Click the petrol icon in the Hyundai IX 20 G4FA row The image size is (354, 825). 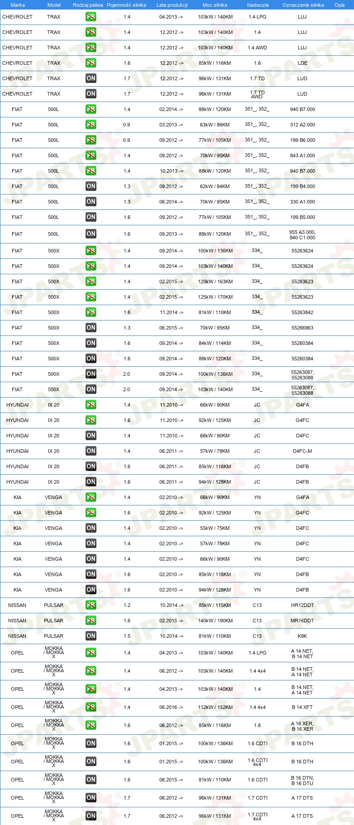[91, 405]
